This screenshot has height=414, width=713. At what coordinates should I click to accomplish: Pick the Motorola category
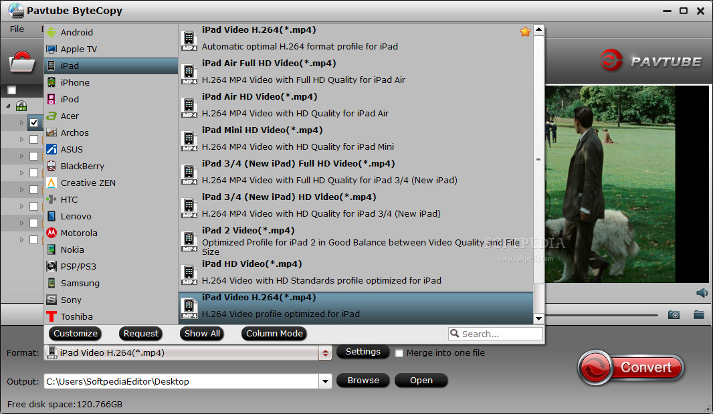(x=111, y=233)
